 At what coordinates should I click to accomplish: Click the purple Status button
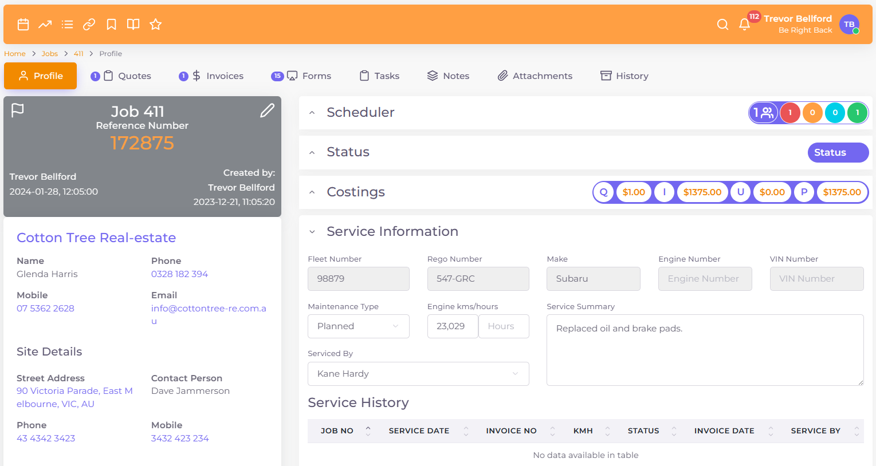pyautogui.click(x=838, y=152)
